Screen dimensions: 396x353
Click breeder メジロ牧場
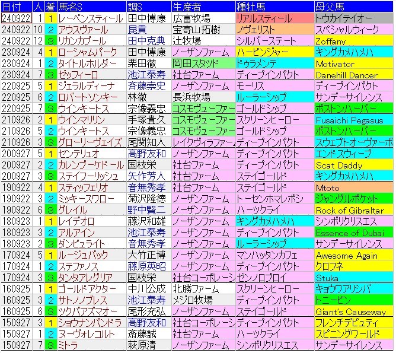tap(193, 300)
